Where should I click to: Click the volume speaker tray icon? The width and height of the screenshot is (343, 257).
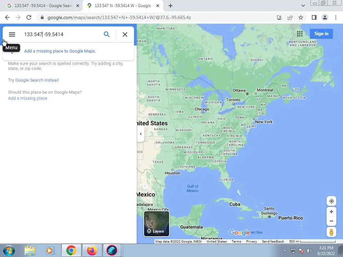309,251
